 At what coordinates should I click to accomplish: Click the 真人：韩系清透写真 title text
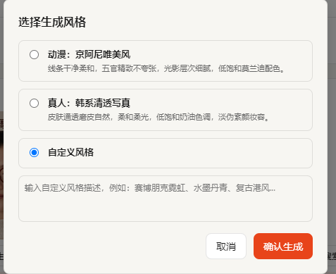pos(89,103)
